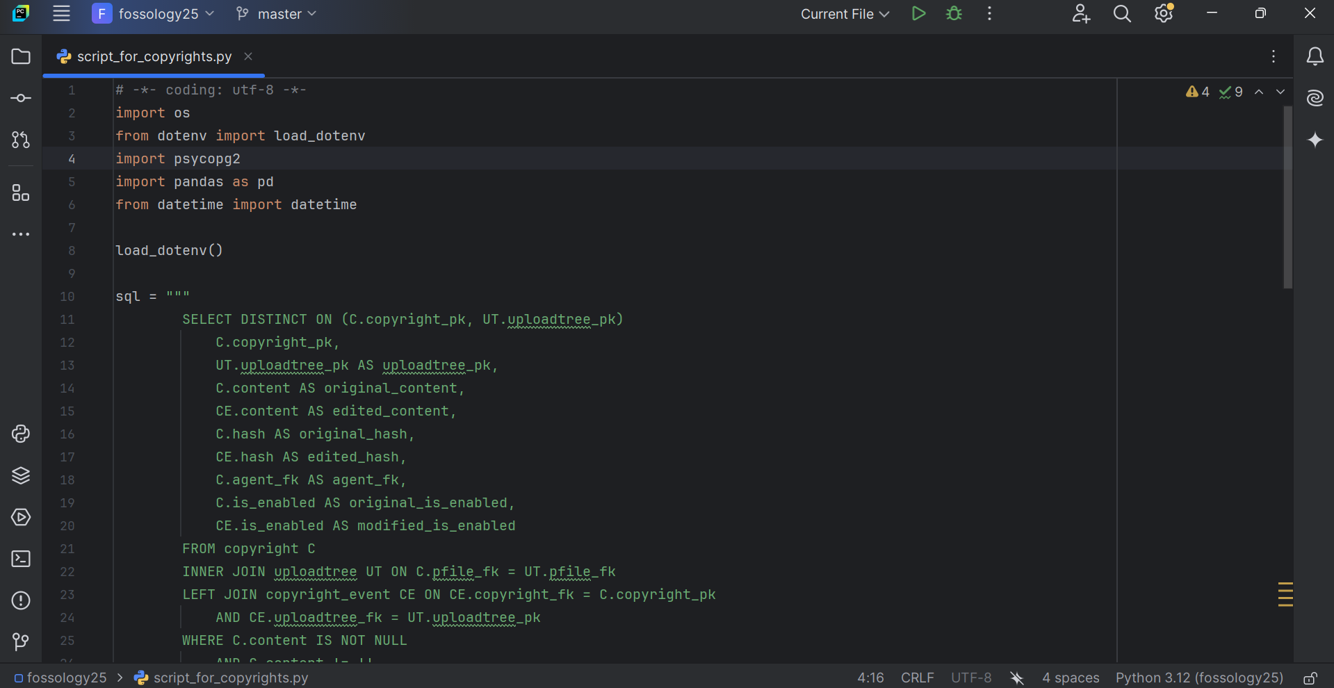Open the CRLF line separator selector
Image resolution: width=1334 pixels, height=688 pixels.
pyautogui.click(x=918, y=678)
